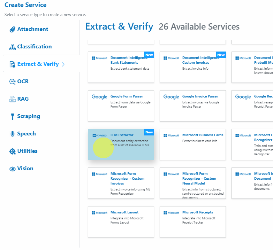
Task: Click 'Integrate into Microsoft Forms Layout' text
Action: [127, 220]
